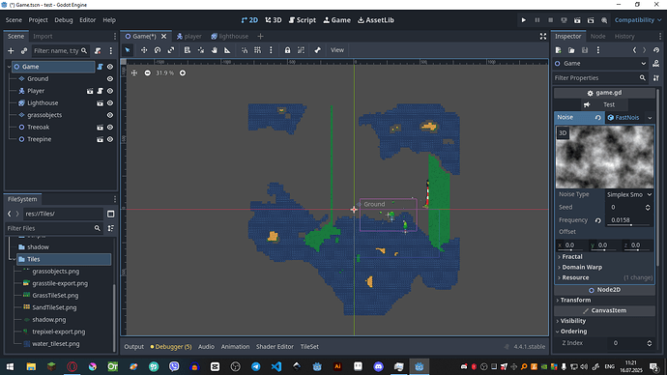Screen dimensions: 667x375
Task: Toggle distraction-free mode icon
Action: pyautogui.click(x=543, y=37)
